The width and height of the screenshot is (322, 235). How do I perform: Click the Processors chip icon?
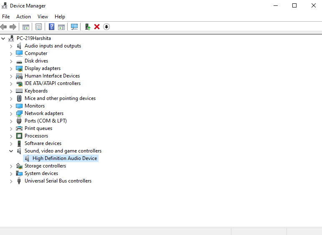(19, 136)
